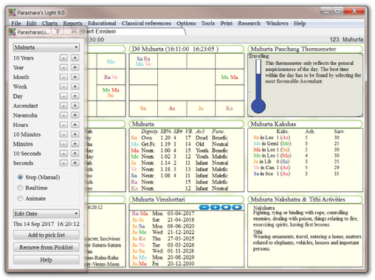Click the Ju-Sa dasha row
The width and height of the screenshot is (375, 280).
click(163, 226)
